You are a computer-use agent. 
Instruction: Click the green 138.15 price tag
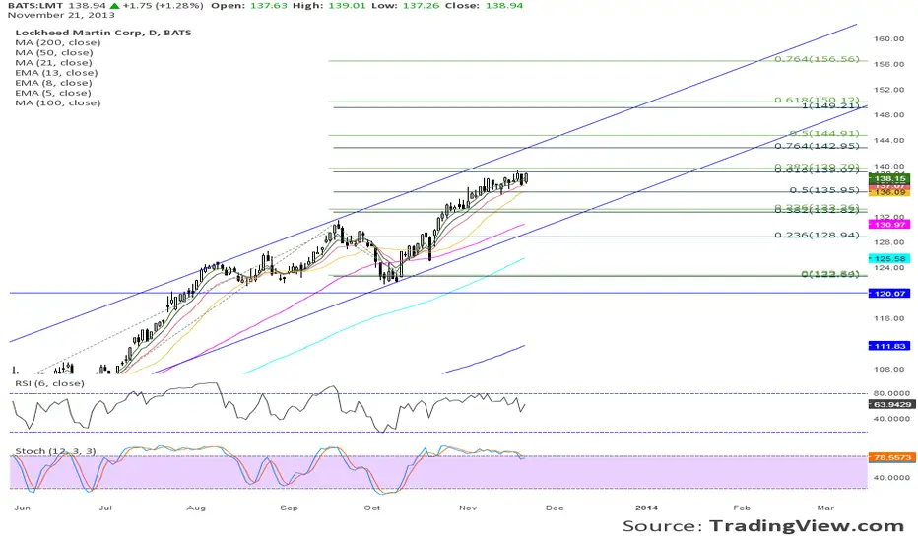click(889, 178)
